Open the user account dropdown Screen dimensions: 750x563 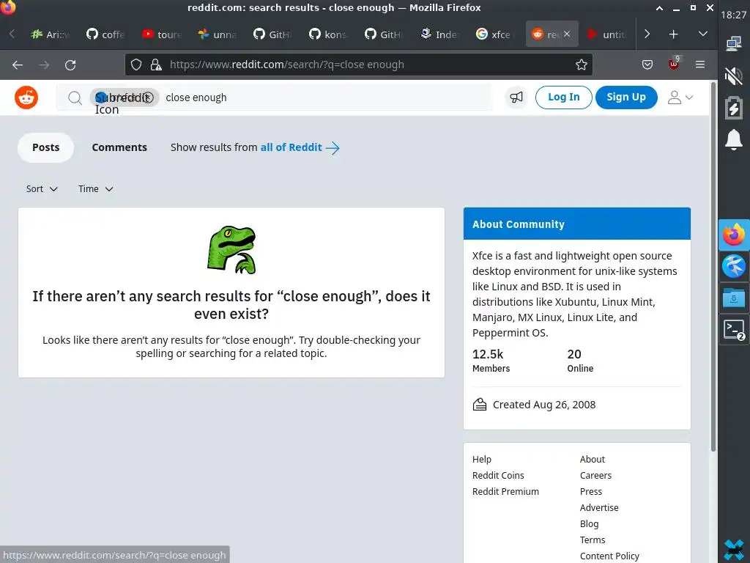click(x=680, y=97)
